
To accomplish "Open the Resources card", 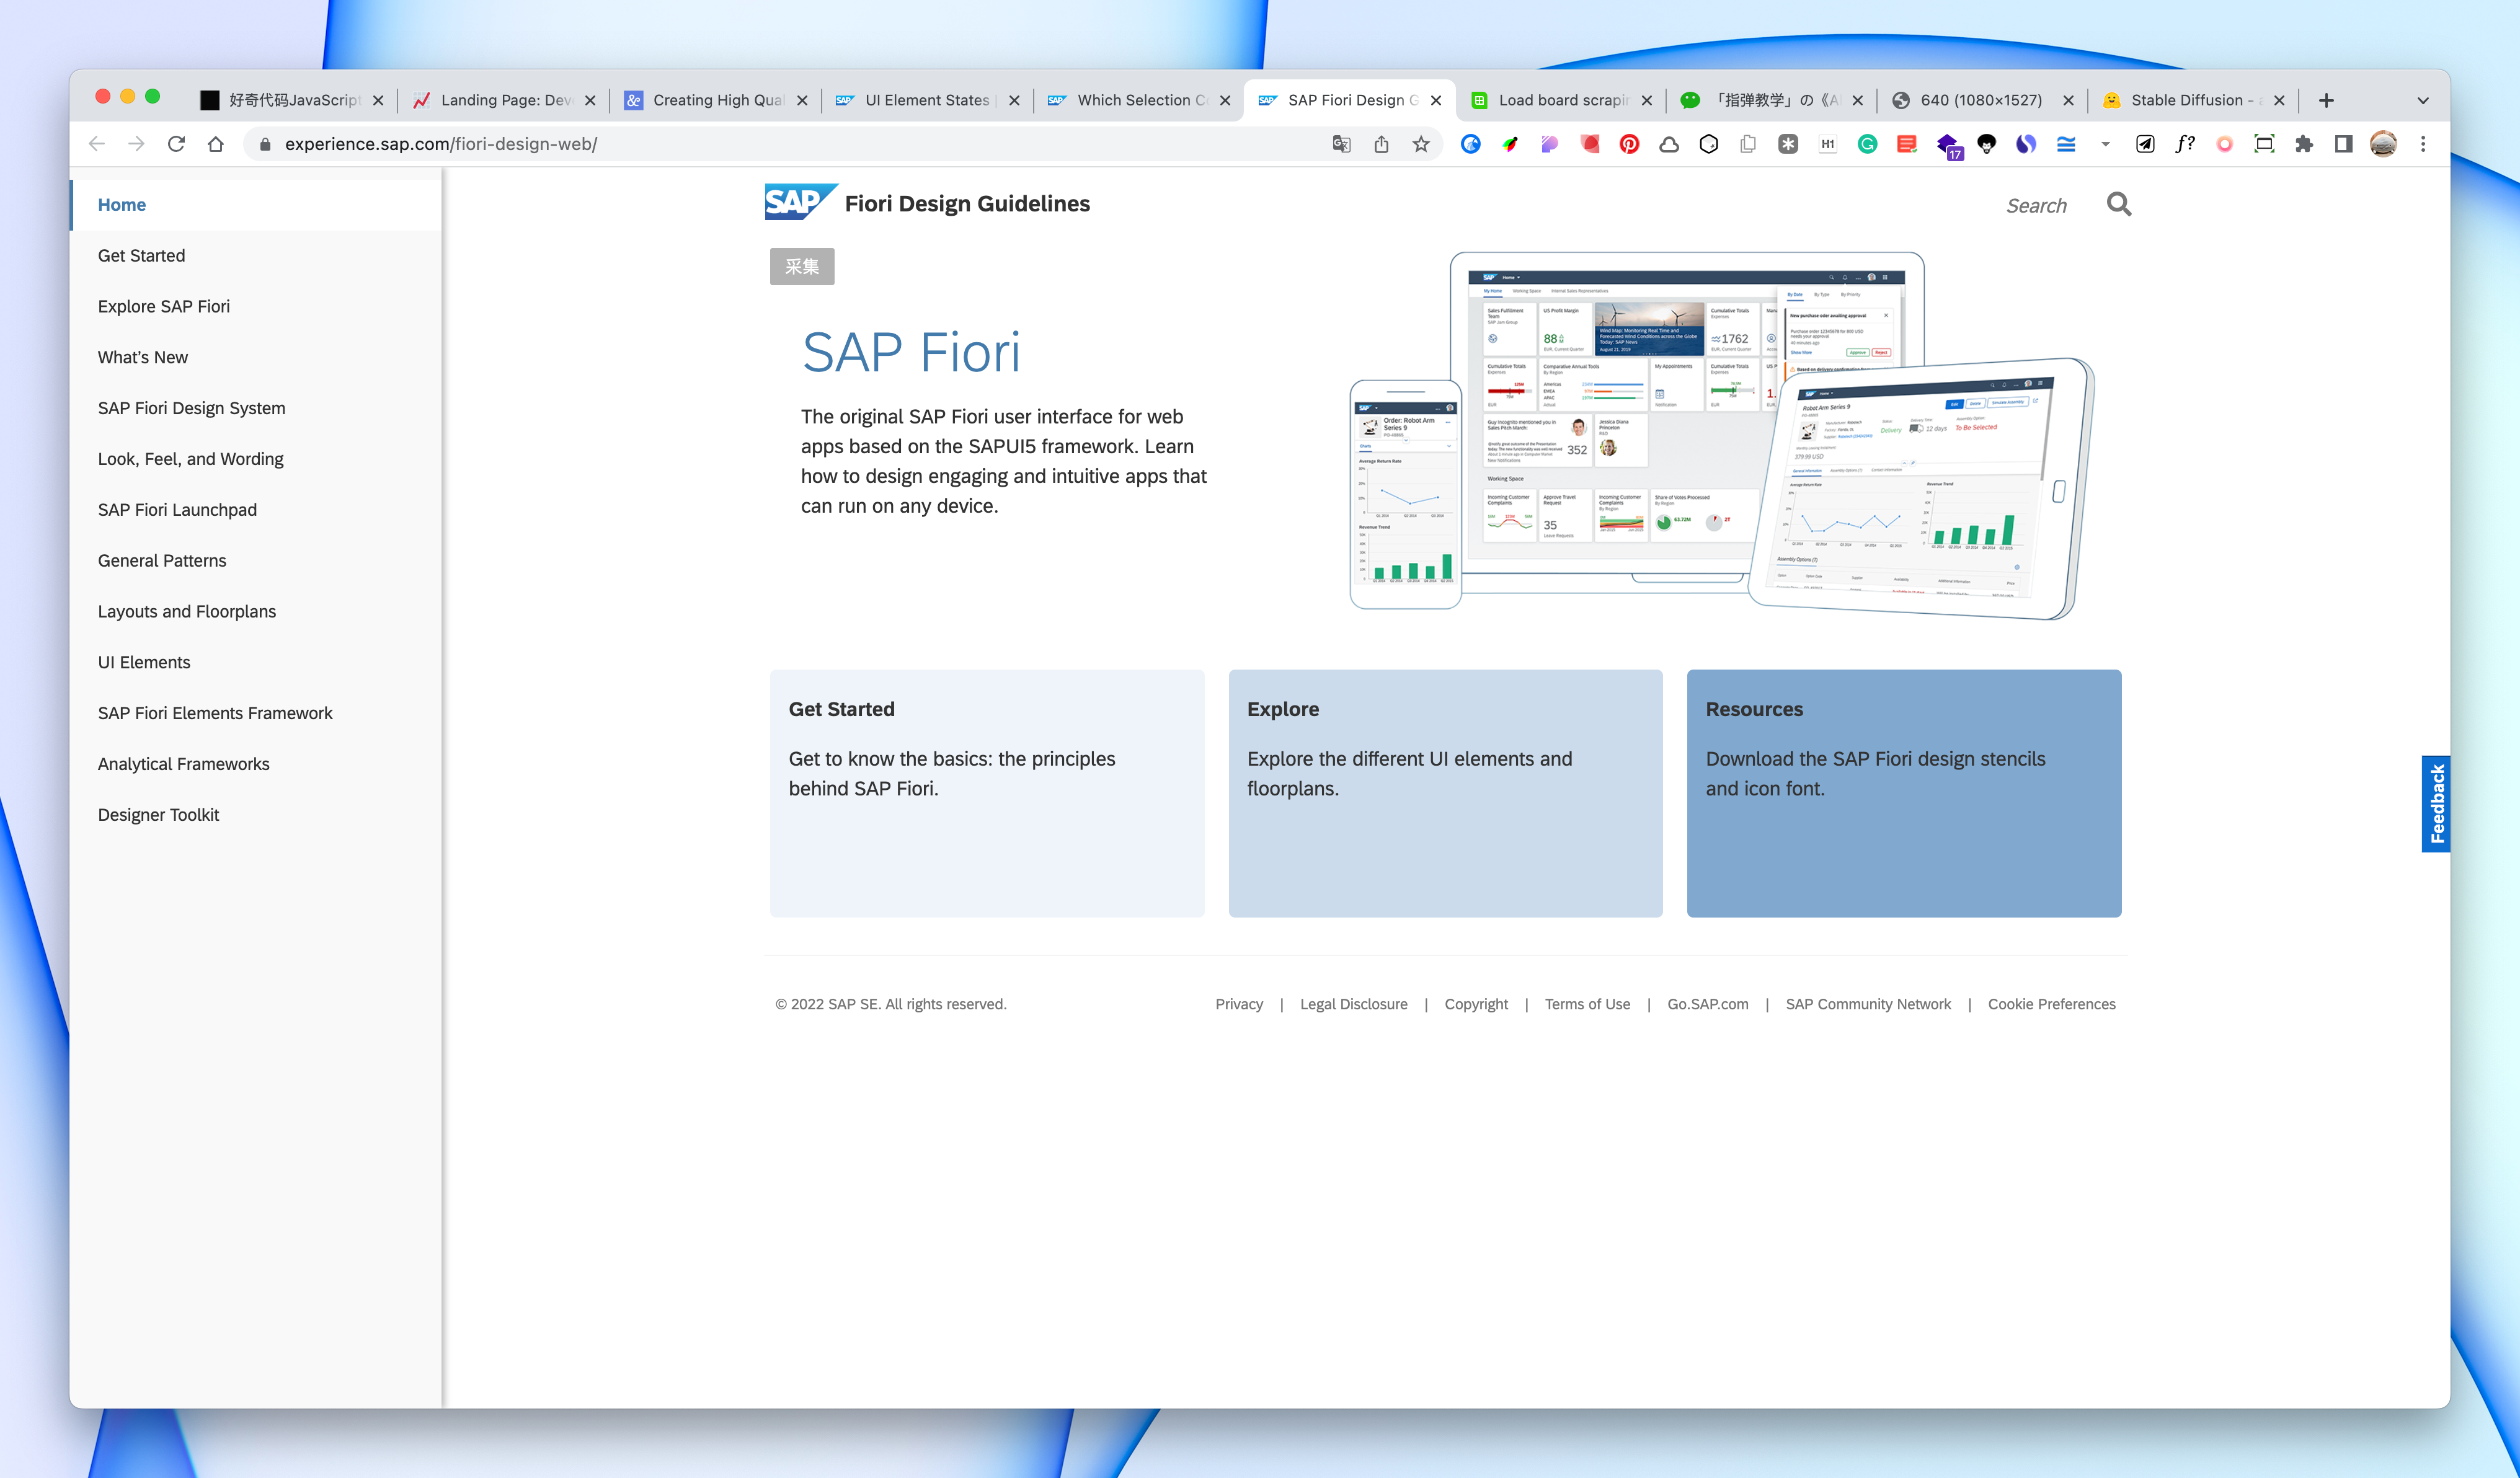I will 1904,793.
